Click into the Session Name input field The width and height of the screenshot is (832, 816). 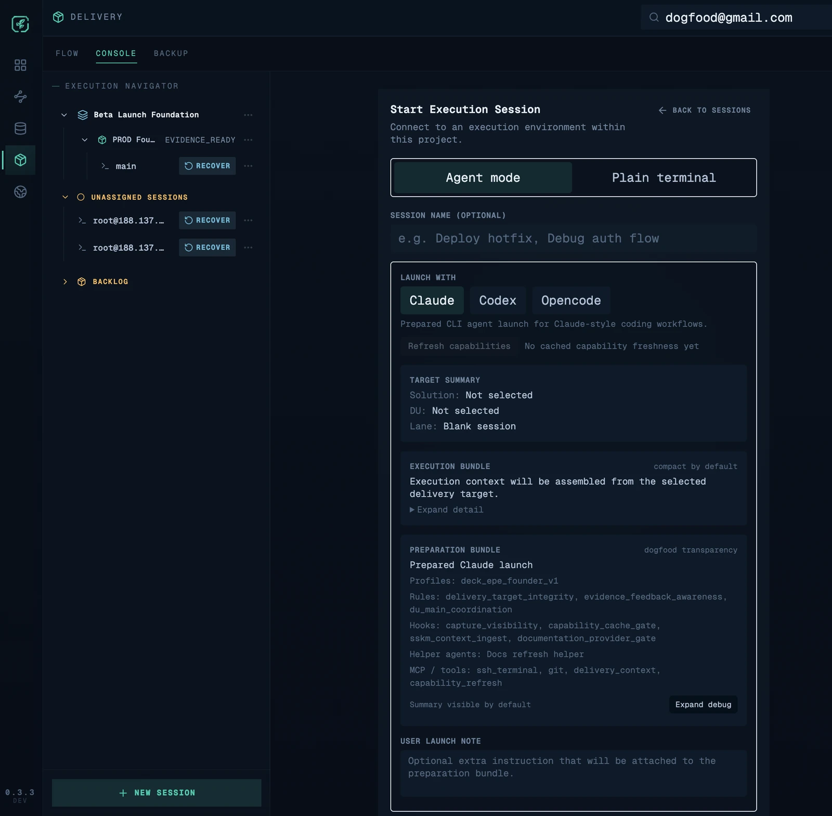[573, 239]
